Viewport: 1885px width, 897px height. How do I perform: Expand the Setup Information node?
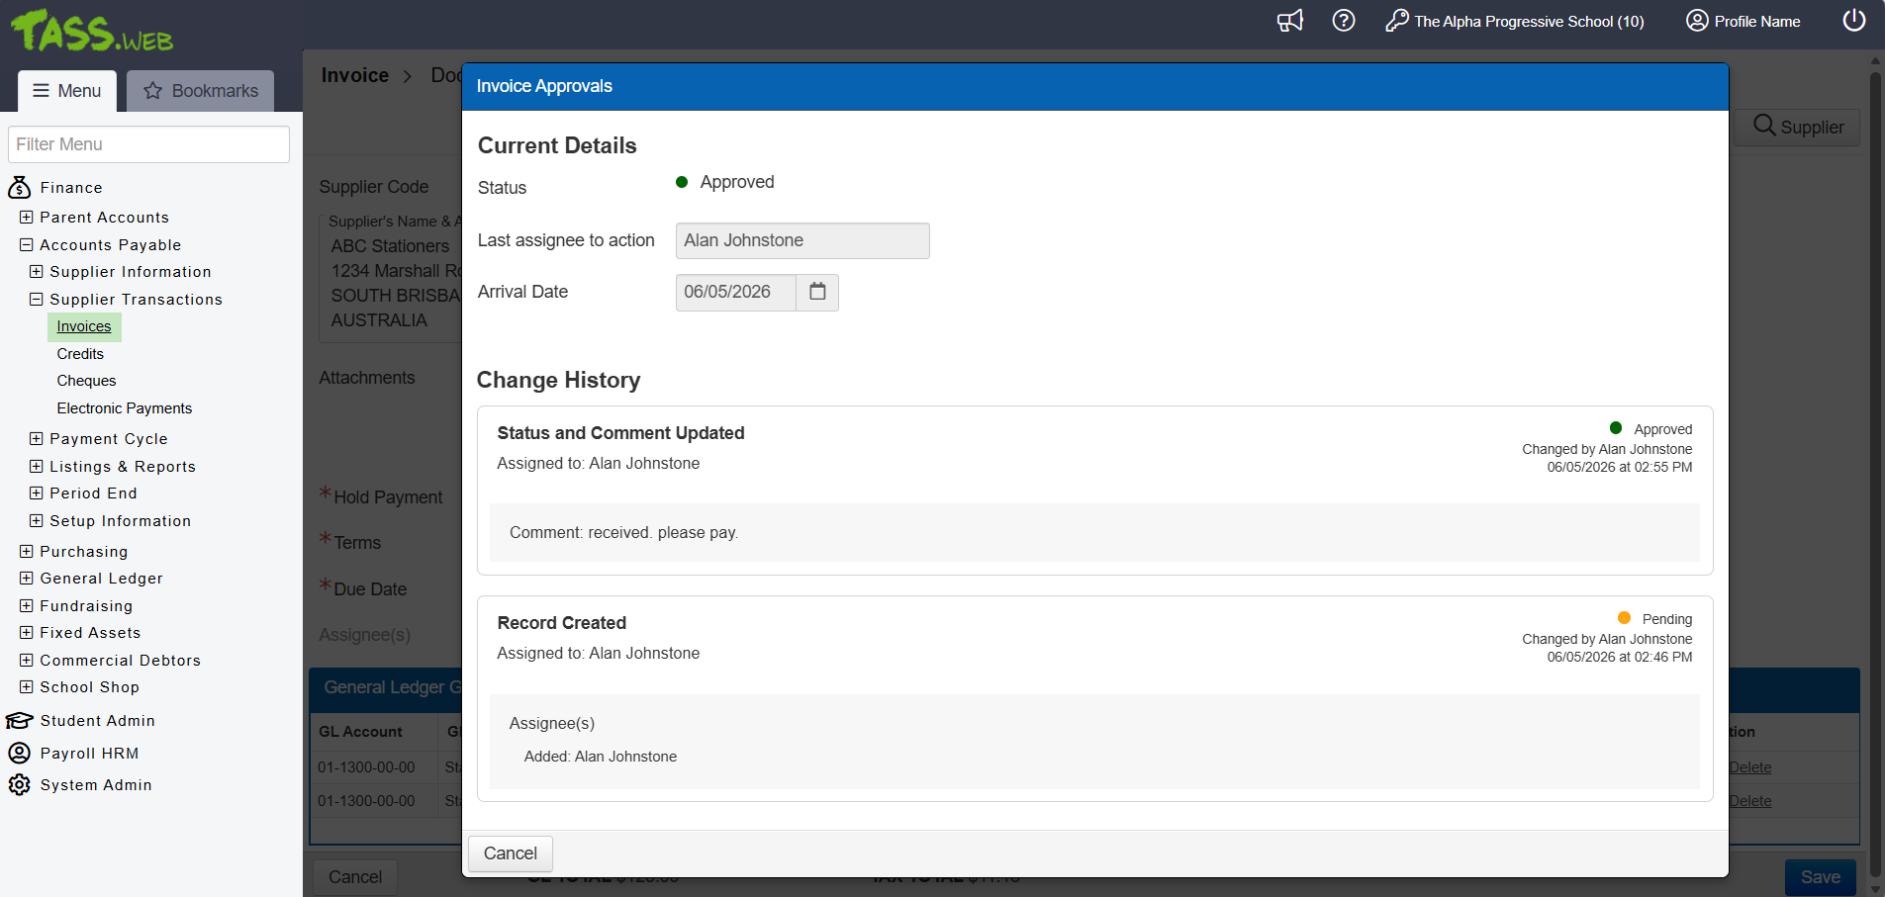point(37,521)
